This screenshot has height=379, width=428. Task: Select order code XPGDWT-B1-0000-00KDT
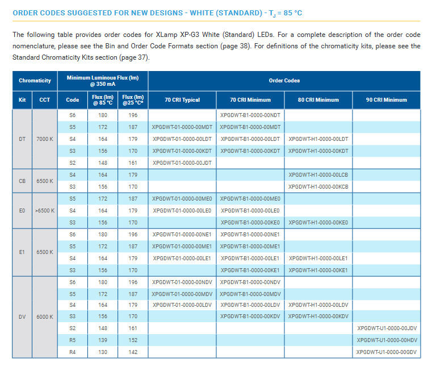pos(250,151)
